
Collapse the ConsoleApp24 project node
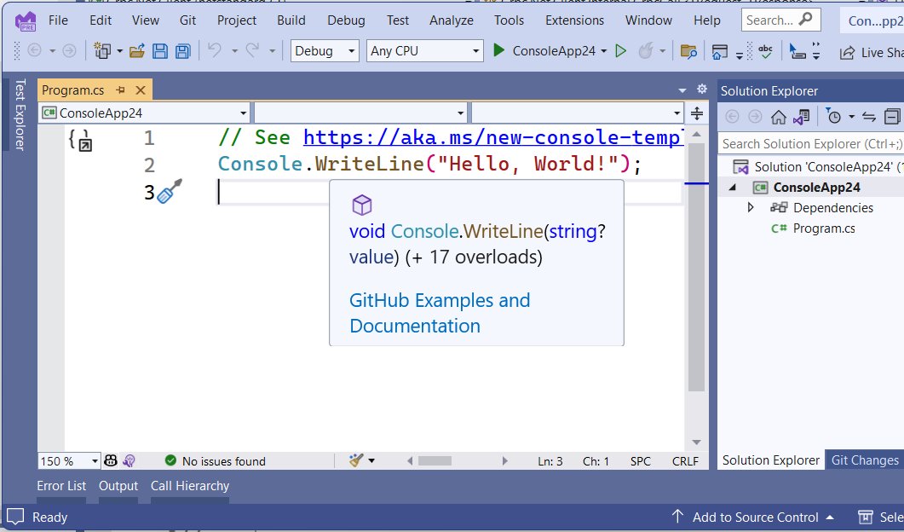[x=733, y=187]
